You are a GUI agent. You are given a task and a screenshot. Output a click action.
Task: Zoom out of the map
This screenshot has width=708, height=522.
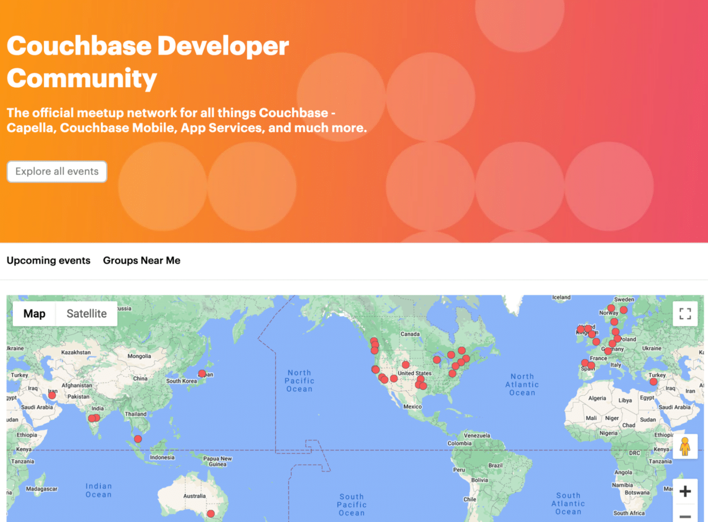coord(685,516)
